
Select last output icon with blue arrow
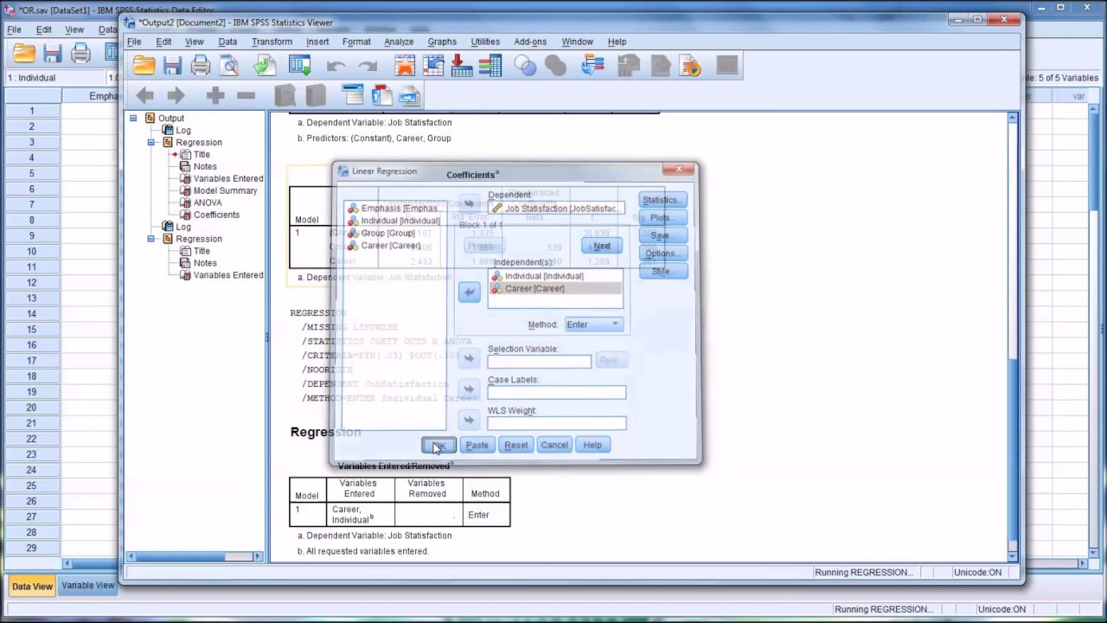pyautogui.click(x=592, y=66)
